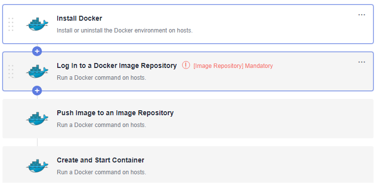The height and width of the screenshot is (192, 377).
Task: Click the Docker icon for Create and Start Container
Action: [x=38, y=166]
